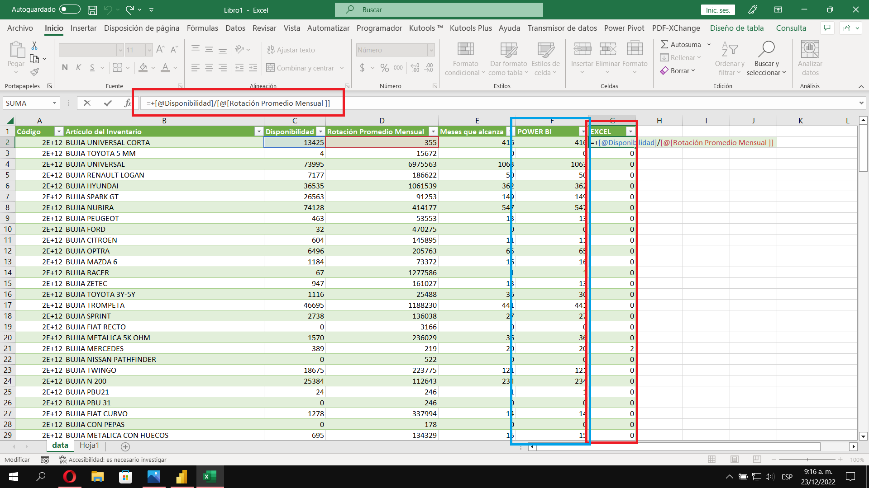
Task: Click Combinar y centrar button
Action: tap(301, 68)
